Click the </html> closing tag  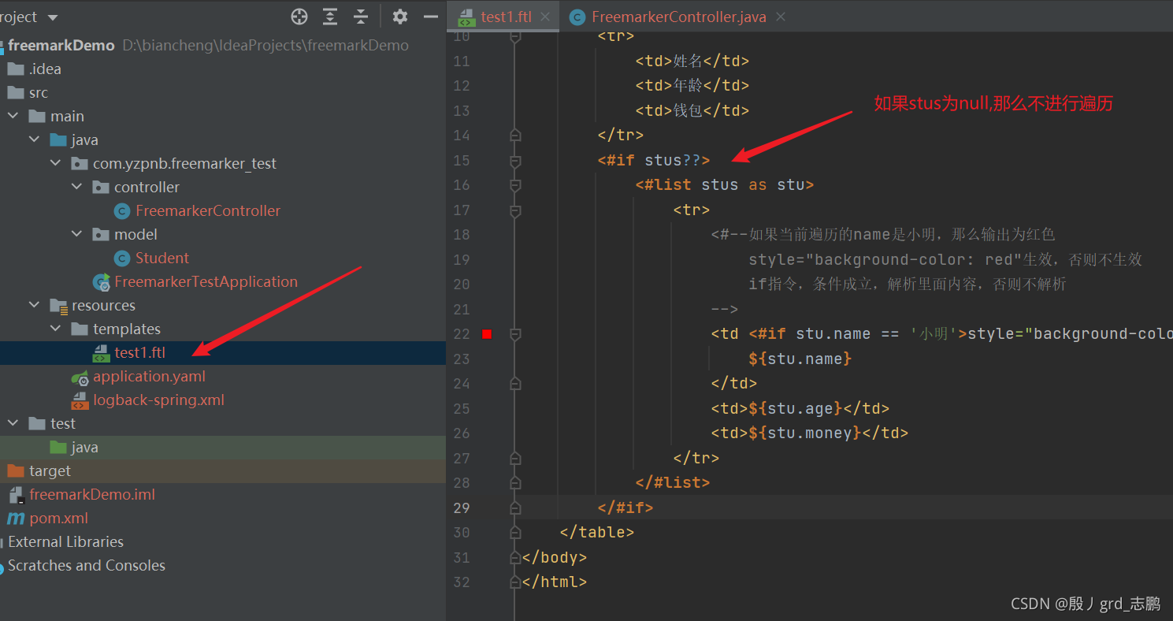[555, 582]
